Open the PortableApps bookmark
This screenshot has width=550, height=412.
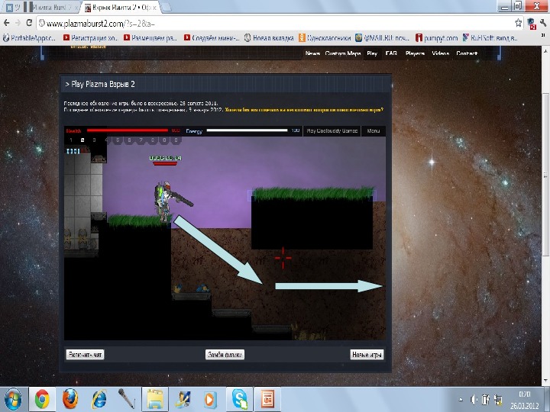click(x=30, y=38)
